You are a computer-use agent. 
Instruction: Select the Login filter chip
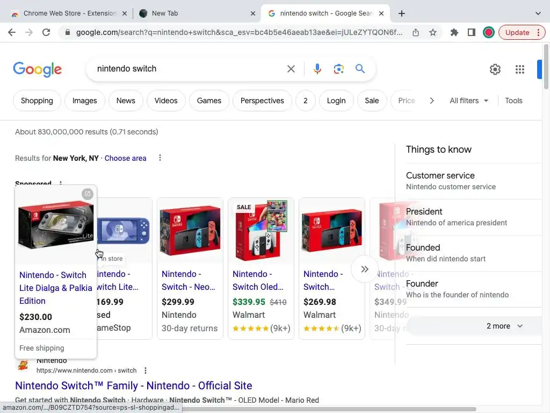tap(336, 101)
